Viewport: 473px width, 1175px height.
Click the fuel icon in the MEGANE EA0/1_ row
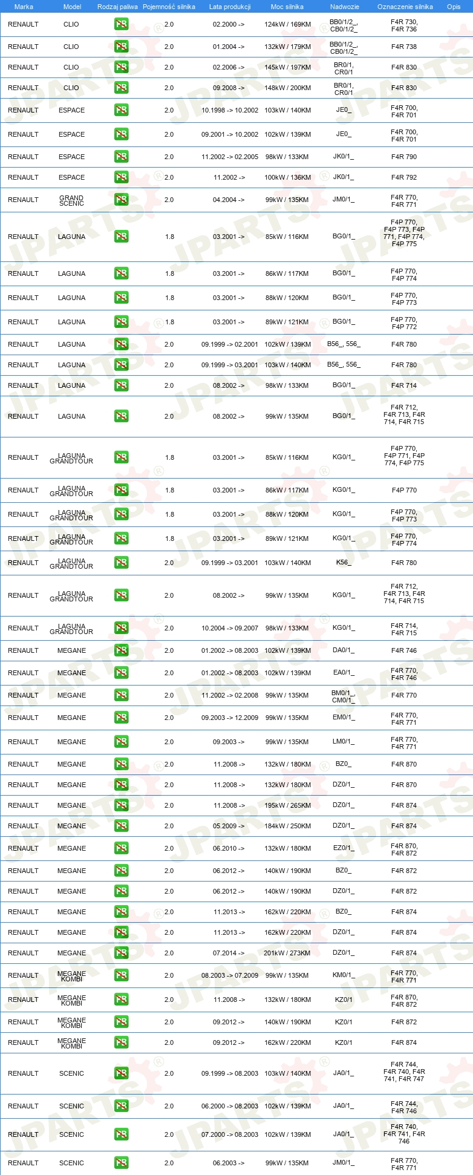121,673
